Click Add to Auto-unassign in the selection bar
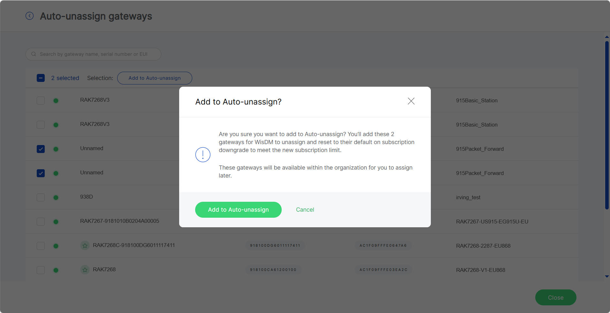610x313 pixels. [154, 78]
